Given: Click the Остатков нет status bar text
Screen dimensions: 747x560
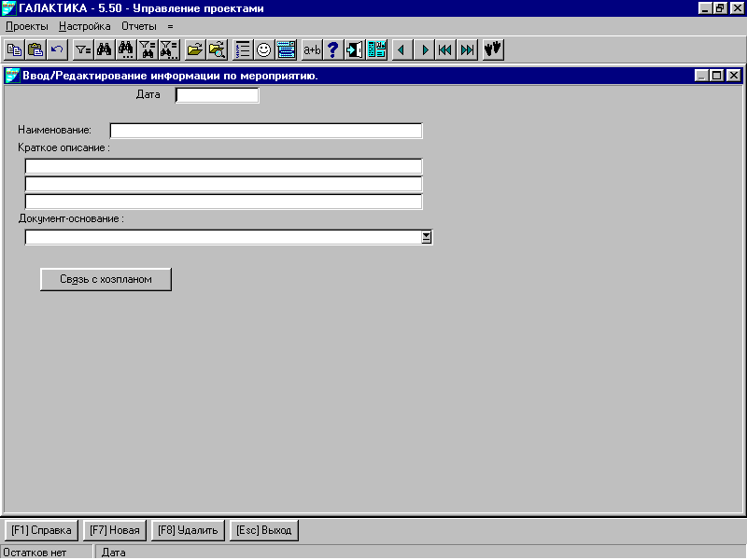Looking at the screenshot, I should (x=35, y=553).
